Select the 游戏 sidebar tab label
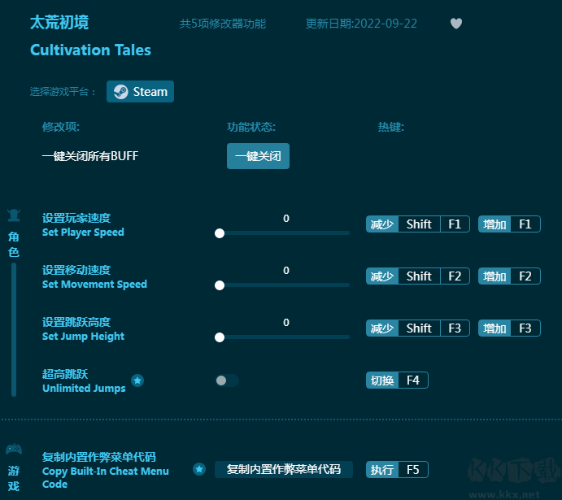This screenshot has height=500, width=562. click(x=14, y=477)
